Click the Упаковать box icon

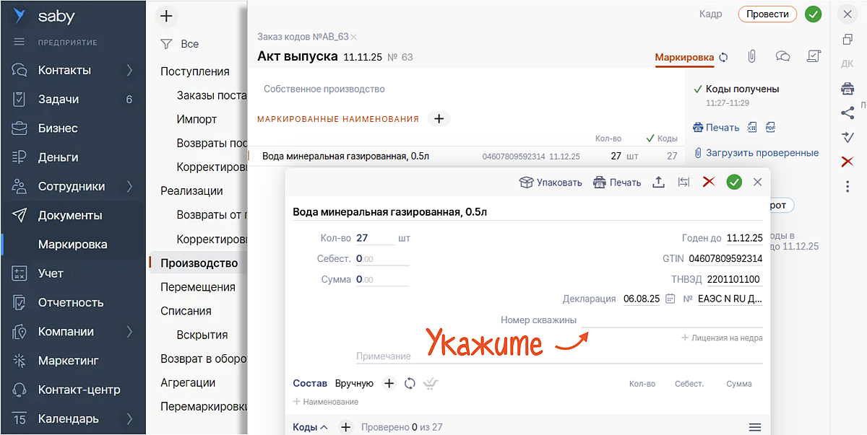tap(527, 183)
